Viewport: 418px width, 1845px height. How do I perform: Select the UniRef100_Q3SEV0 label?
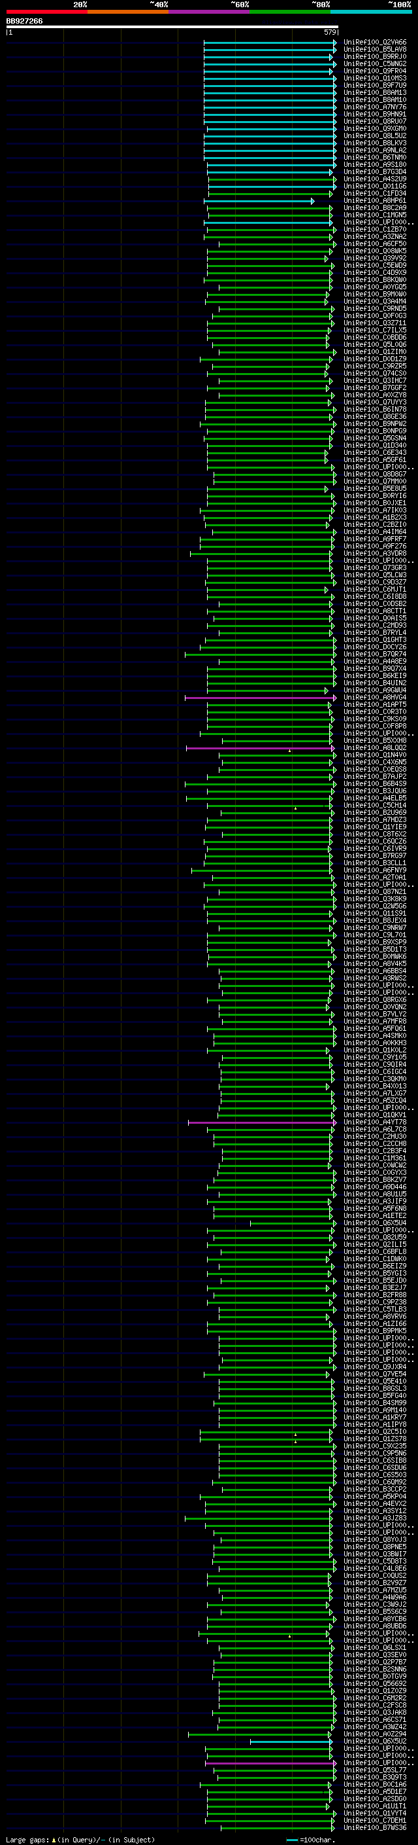pos(374,1655)
